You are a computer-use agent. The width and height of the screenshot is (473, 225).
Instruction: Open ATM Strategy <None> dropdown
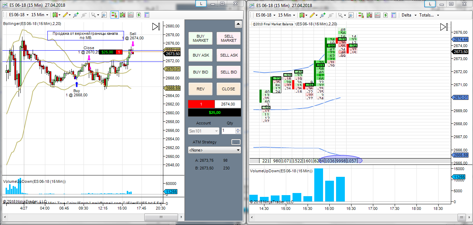(x=215, y=150)
